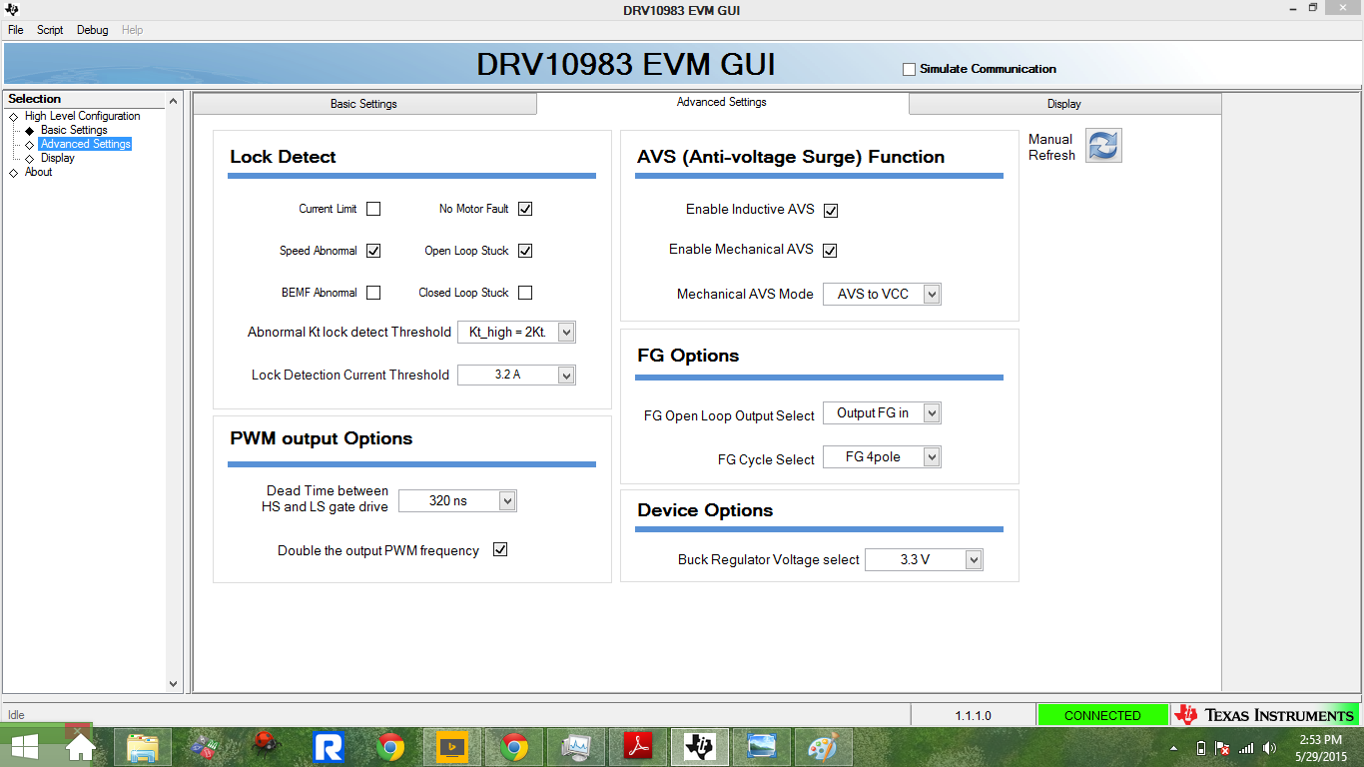Click the Idle status bar text

tap(16, 715)
